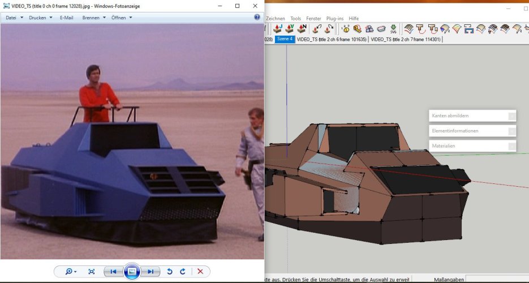Viewport: 529px width, 283px height.
Task: Open the Fenster menu in SketchUp
Action: coord(313,19)
